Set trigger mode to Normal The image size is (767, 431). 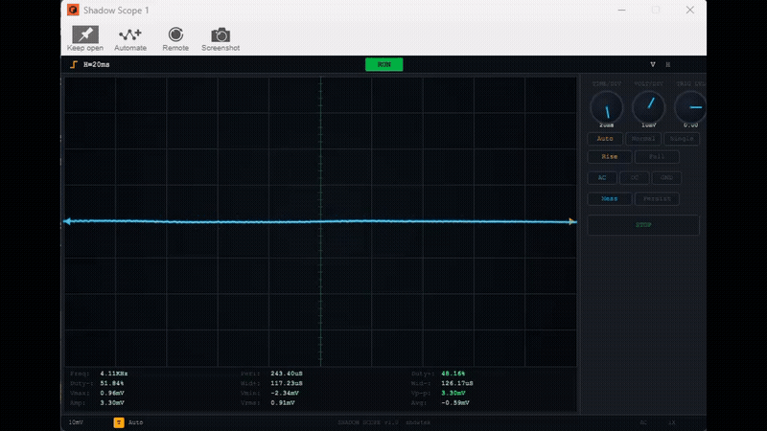pos(643,139)
